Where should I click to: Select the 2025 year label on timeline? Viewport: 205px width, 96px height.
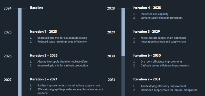[x=8, y=32]
